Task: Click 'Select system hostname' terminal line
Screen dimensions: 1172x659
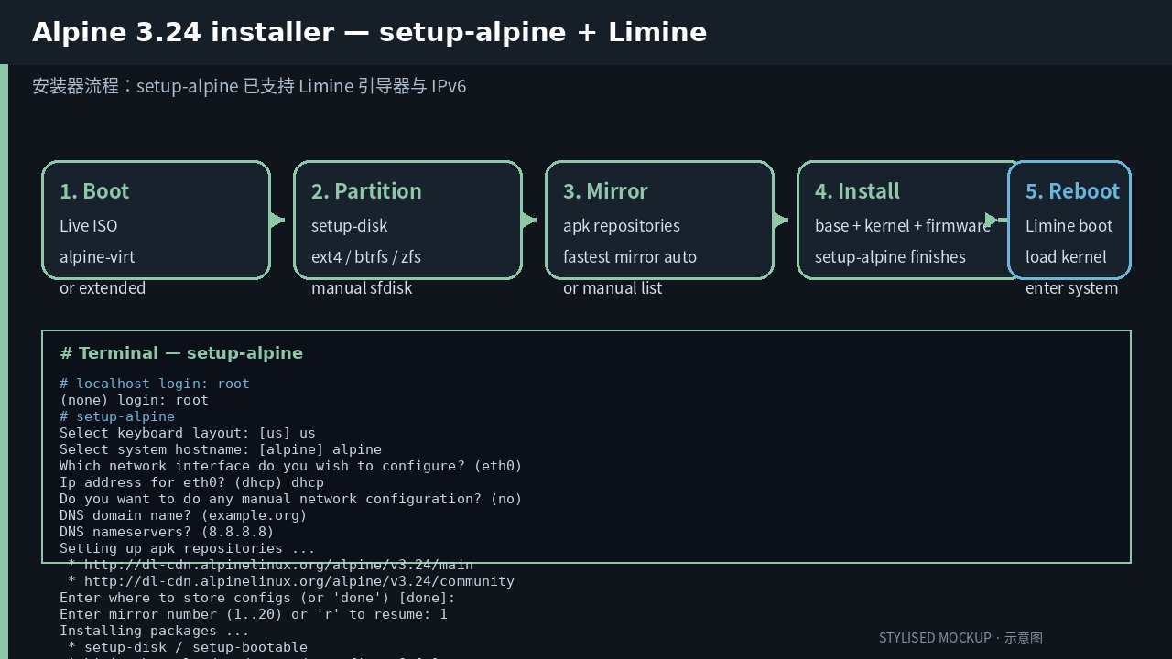Action: [x=221, y=449]
